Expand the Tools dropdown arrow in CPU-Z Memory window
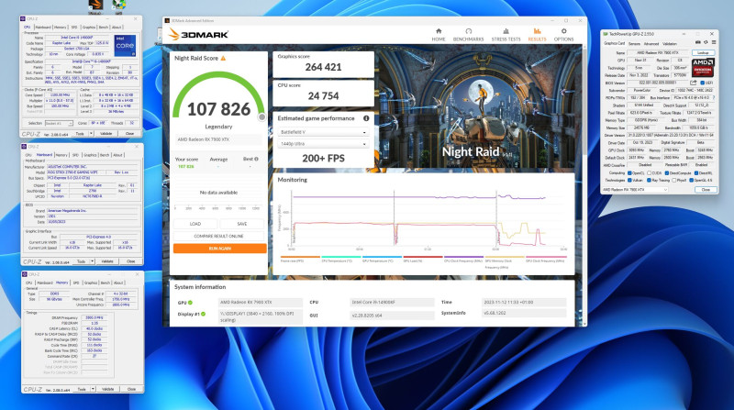Viewport: 734px width, 410px height. point(94,389)
